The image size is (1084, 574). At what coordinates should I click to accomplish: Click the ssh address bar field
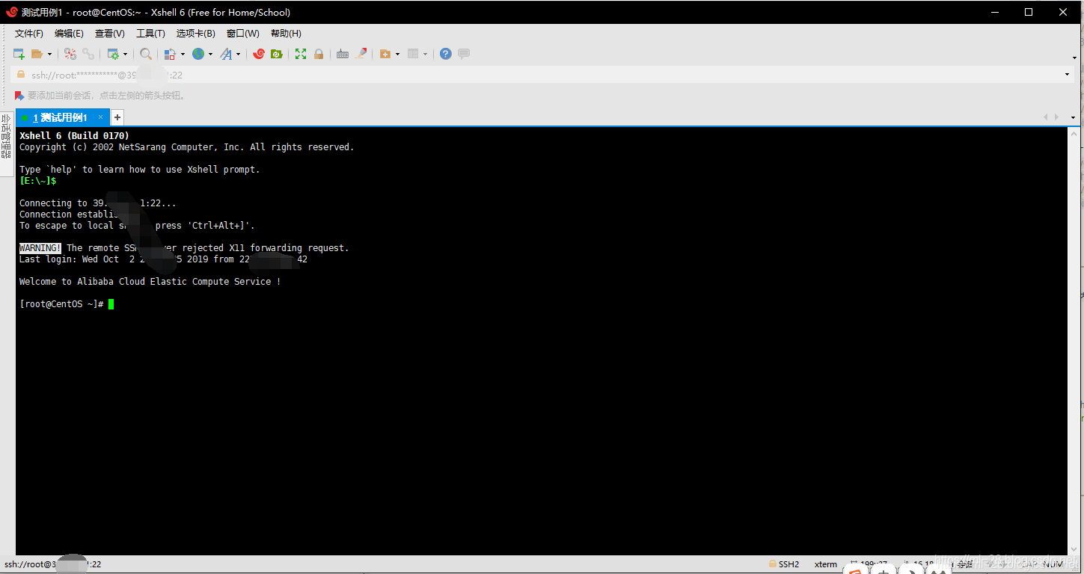point(542,75)
